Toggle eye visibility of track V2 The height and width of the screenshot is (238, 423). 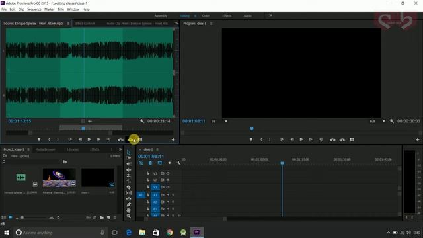tap(168, 180)
